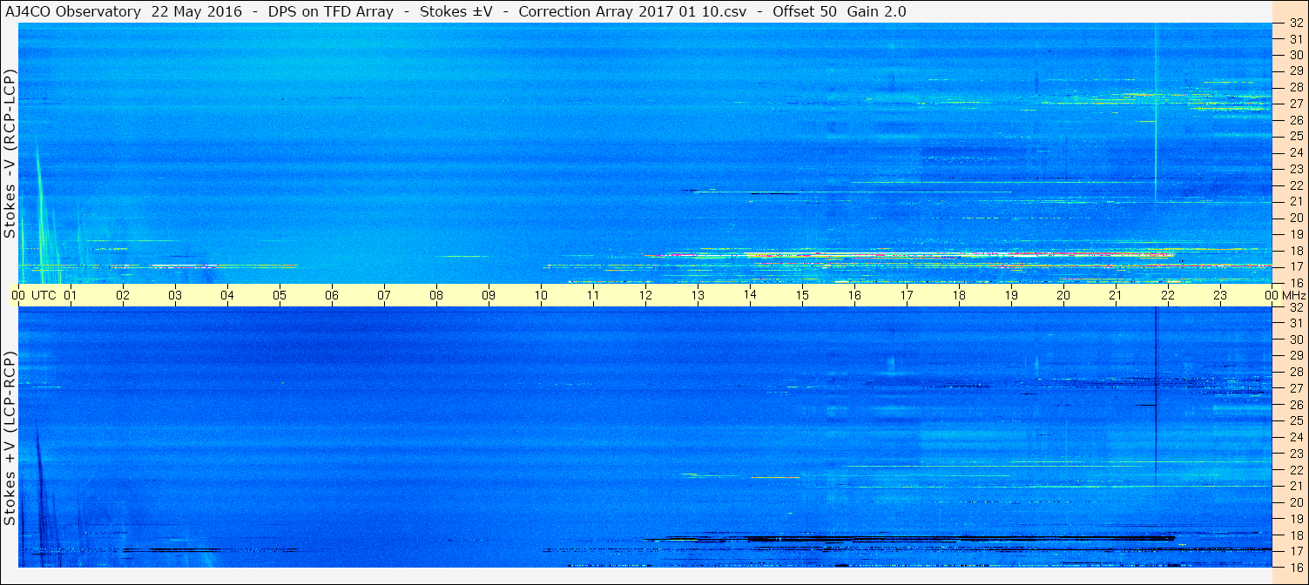Click the 'Stokes -V (RCP-LCP)' axis label

point(10,153)
